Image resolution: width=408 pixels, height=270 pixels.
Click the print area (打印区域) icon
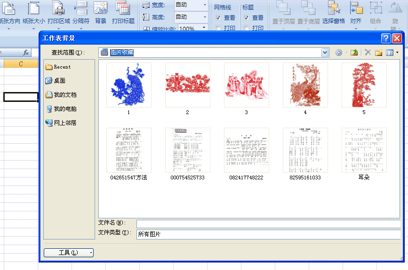click(58, 8)
